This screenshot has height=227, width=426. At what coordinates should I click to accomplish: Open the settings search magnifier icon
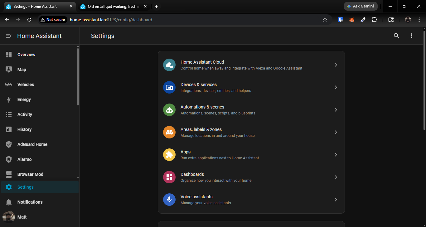tap(396, 36)
